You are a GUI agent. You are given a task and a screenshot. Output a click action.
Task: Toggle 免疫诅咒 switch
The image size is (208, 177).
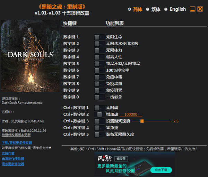pos(99,91)
